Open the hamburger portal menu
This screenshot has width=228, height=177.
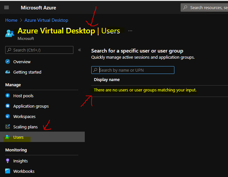click(x=6, y=7)
